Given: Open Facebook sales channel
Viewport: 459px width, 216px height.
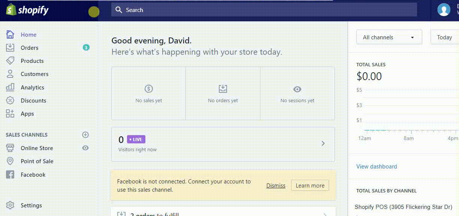Looking at the screenshot, I should pyautogui.click(x=33, y=174).
